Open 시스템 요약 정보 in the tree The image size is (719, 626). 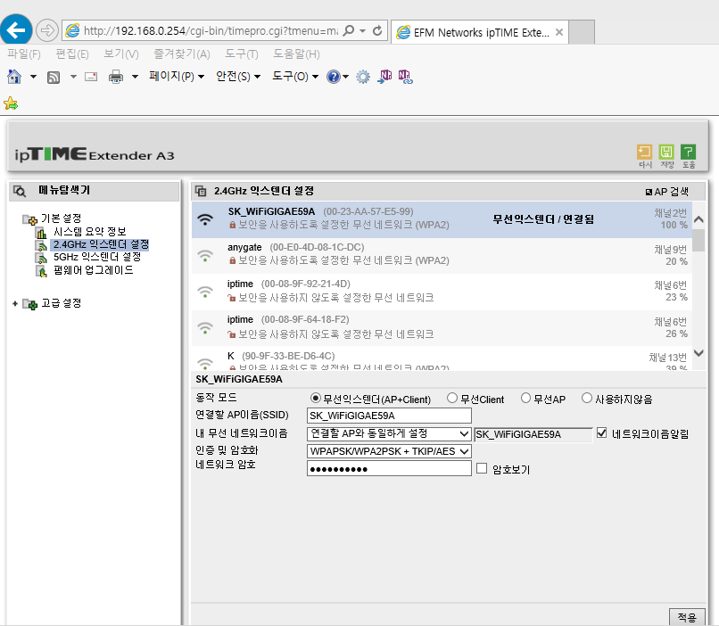point(89,232)
